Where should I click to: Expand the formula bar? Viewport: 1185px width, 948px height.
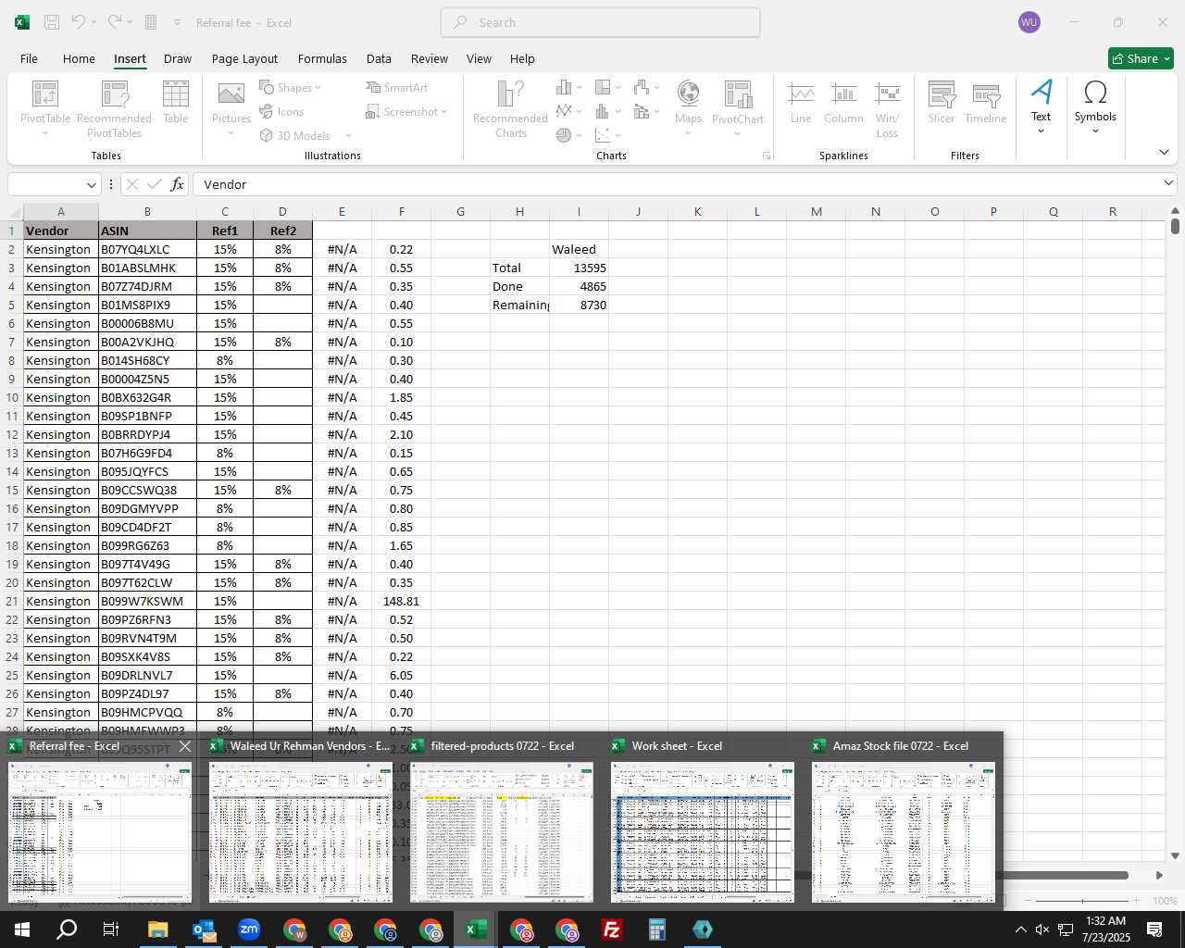[1168, 183]
